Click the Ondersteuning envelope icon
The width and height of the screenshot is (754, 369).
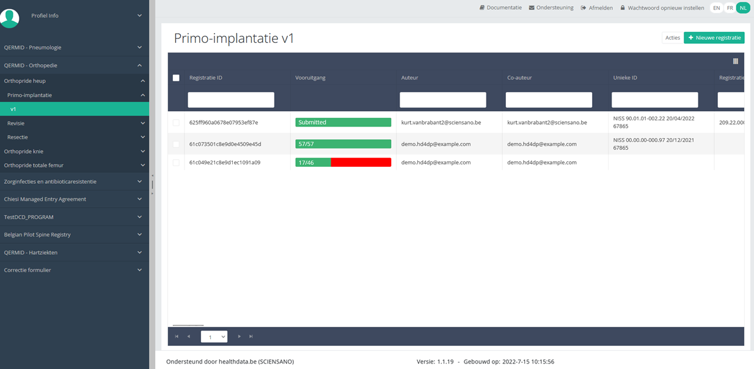coord(532,8)
